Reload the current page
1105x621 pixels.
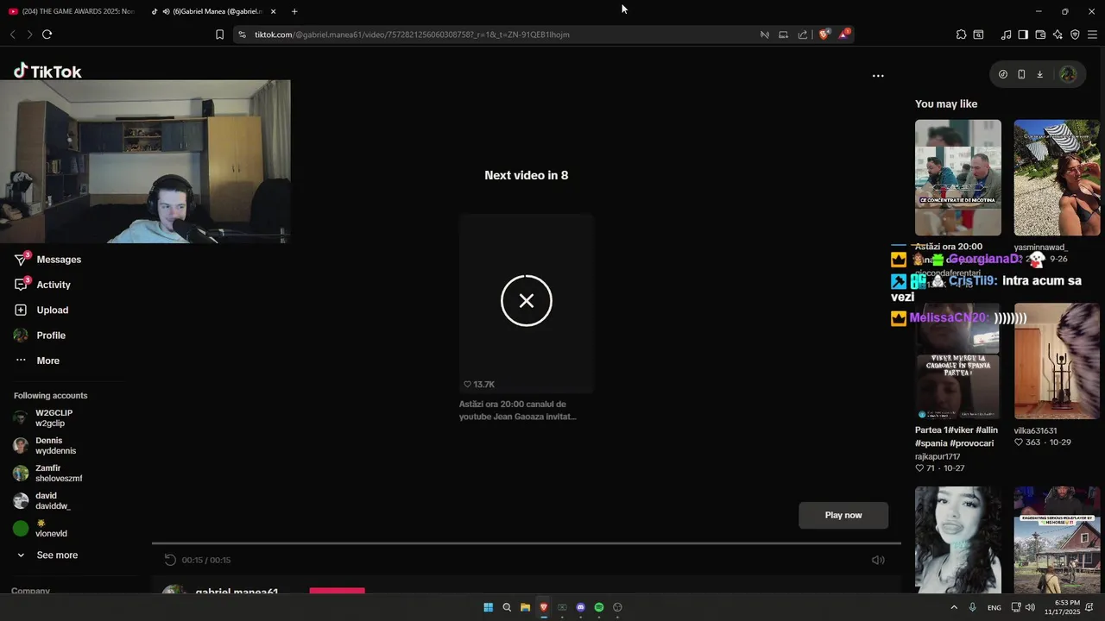tap(47, 34)
